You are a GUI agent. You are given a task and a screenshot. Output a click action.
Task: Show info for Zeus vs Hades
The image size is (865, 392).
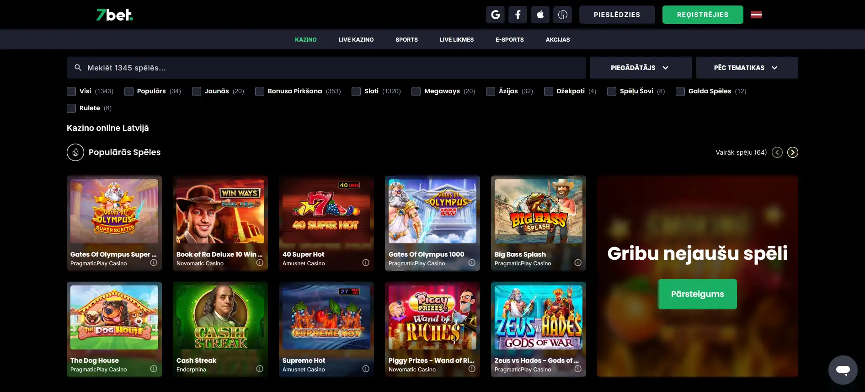point(578,369)
